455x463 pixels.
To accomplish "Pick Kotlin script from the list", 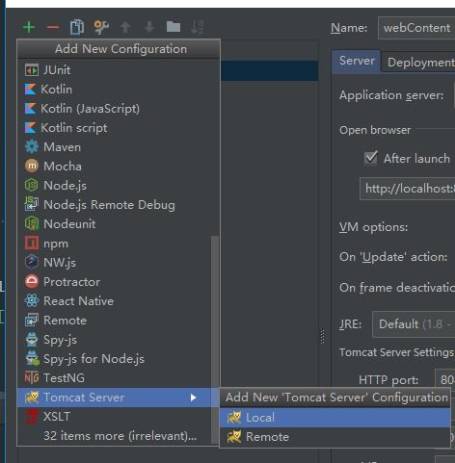I will point(119,128).
